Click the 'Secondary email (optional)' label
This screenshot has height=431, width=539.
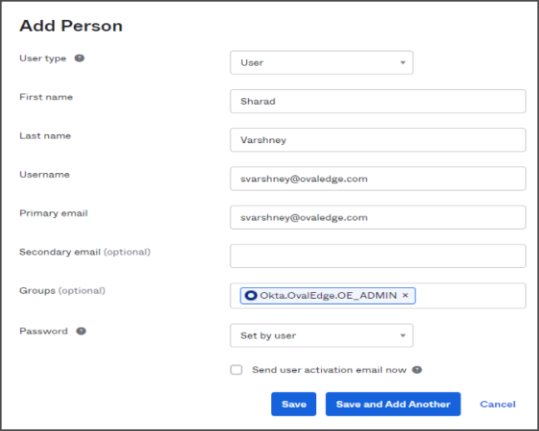coord(85,252)
